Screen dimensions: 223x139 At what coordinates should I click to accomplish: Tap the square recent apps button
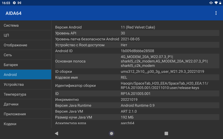pyautogui.click(x=166, y=133)
